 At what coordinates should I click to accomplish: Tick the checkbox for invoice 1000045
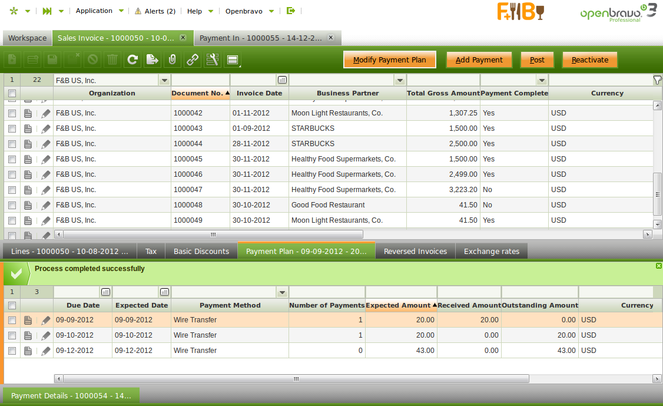[12, 159]
